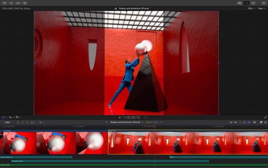Select the Overhead clip in timeline

[55, 142]
